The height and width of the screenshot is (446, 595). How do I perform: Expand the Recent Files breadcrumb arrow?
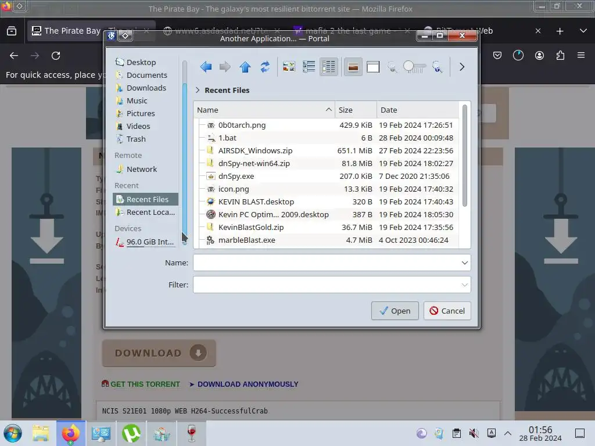pos(198,90)
